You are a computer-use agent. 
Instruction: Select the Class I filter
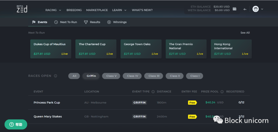point(195,76)
